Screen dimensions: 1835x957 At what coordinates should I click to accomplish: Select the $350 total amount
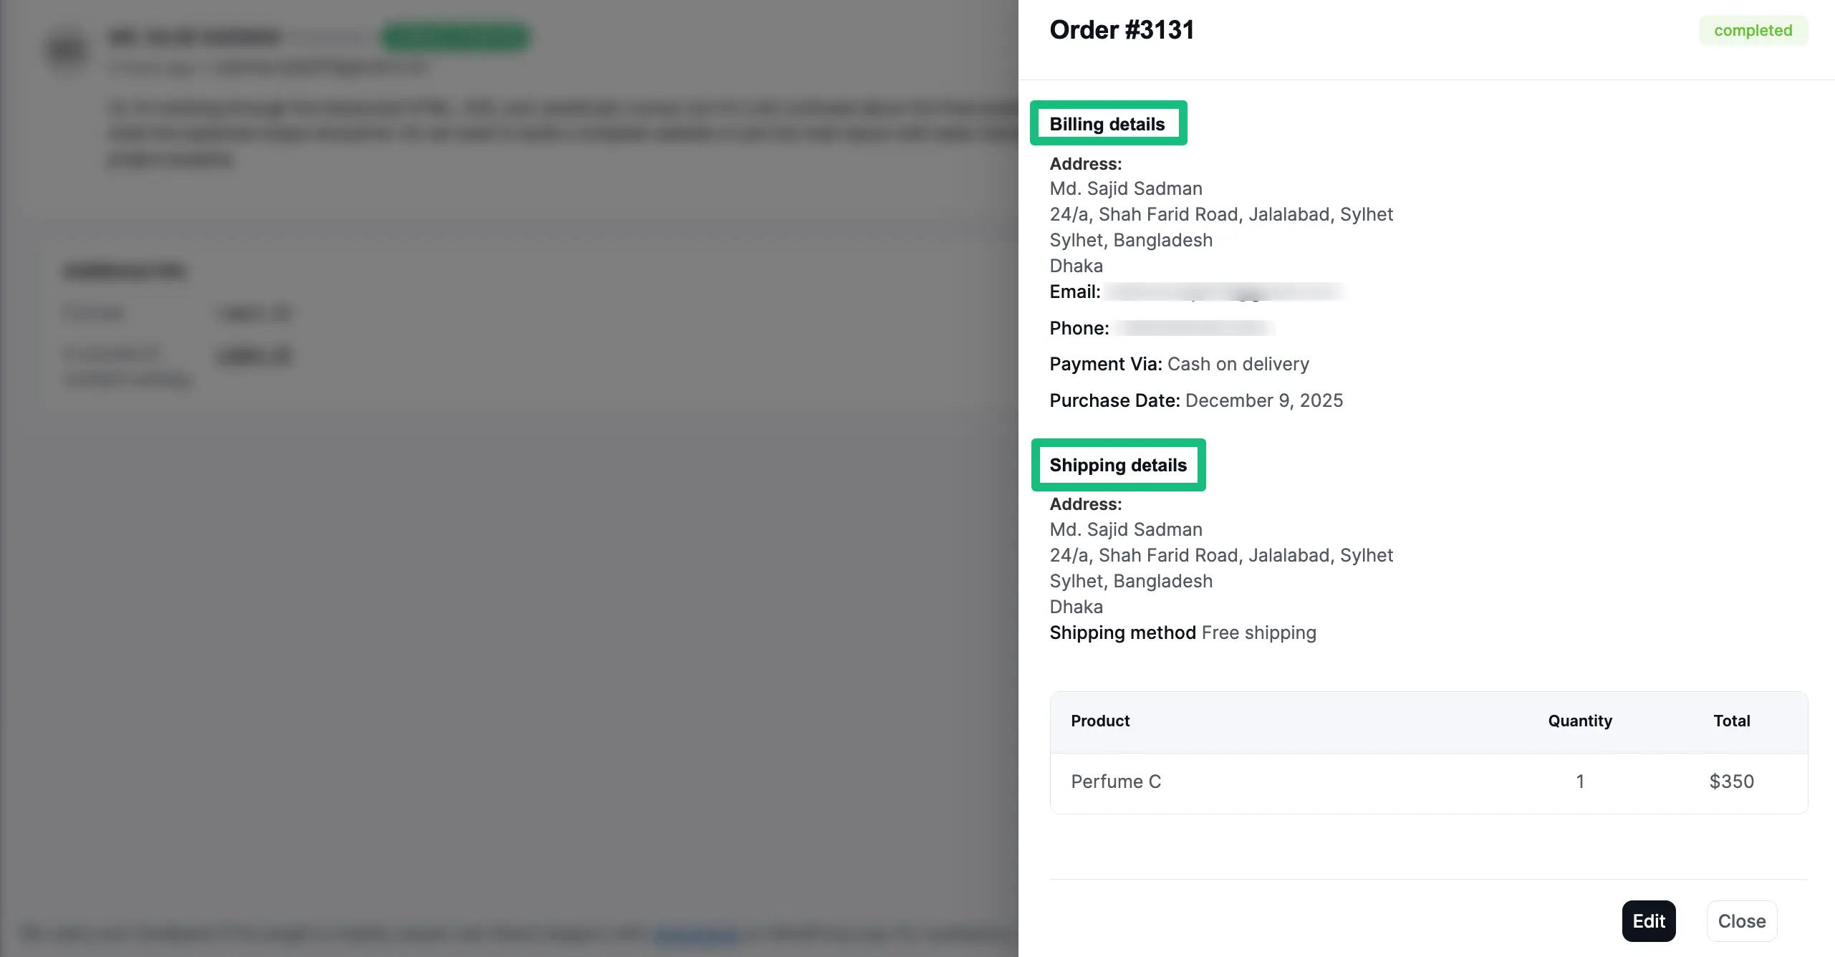pos(1731,782)
